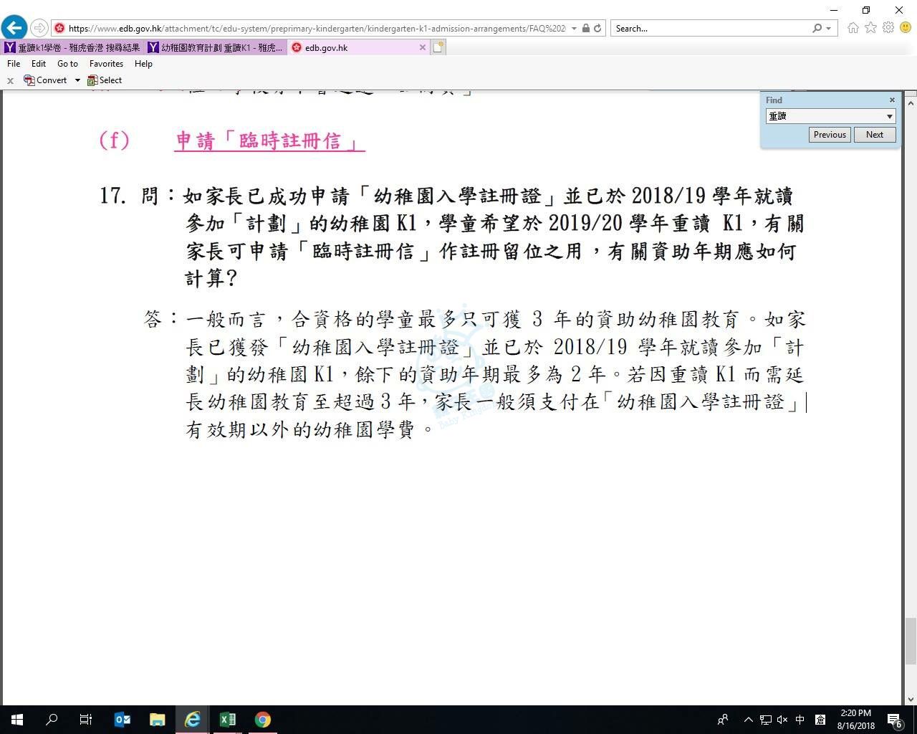This screenshot has width=917, height=734.
Task: Click the Next button in Find panel
Action: pos(874,135)
